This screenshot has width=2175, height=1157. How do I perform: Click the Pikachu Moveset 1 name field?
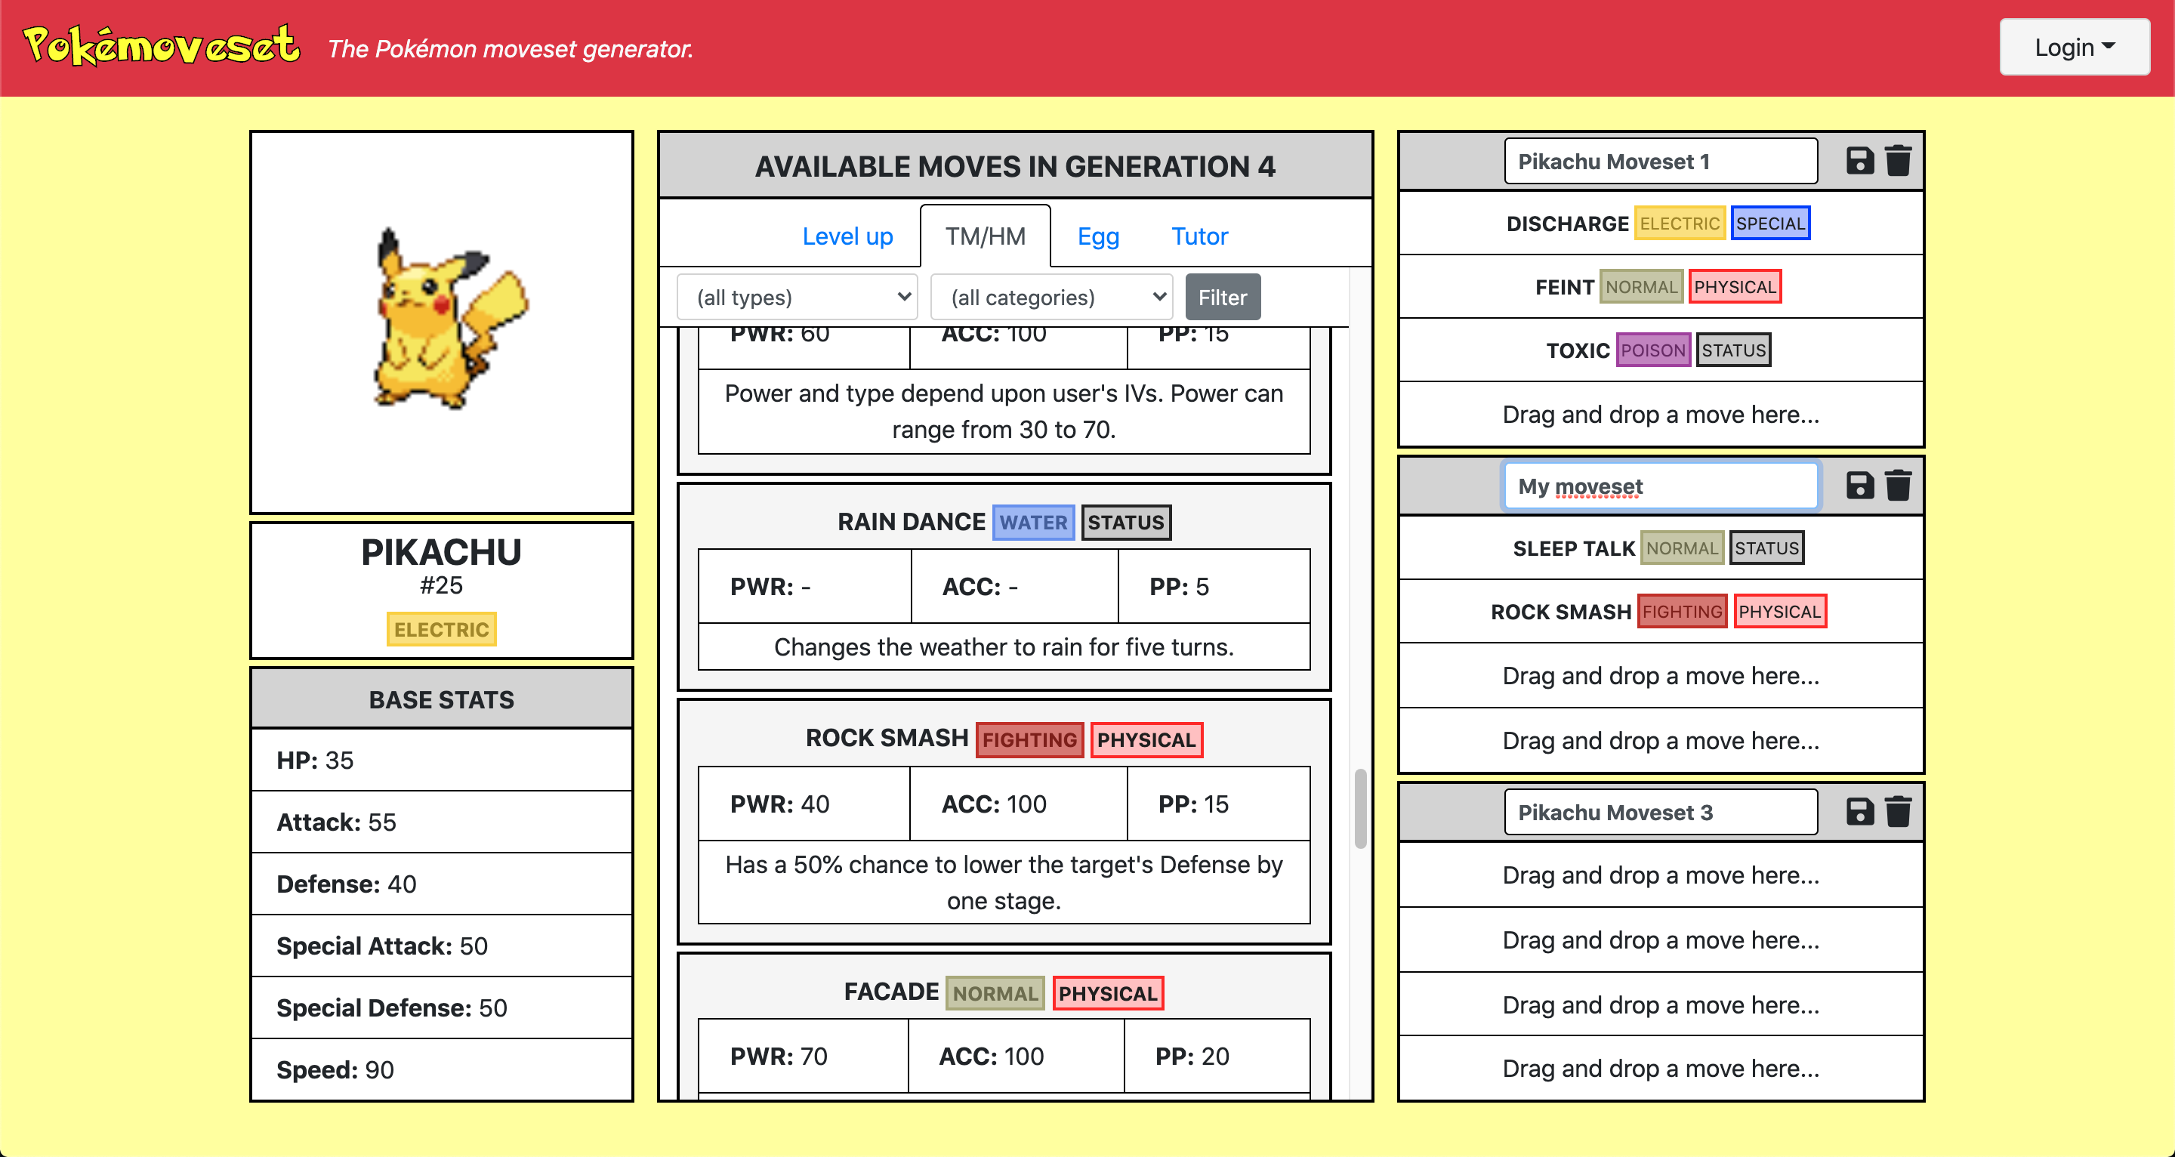coord(1660,162)
